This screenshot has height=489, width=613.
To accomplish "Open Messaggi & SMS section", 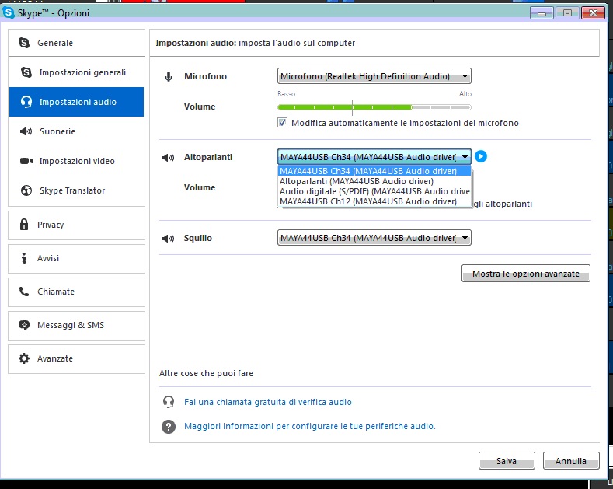I will pyautogui.click(x=77, y=326).
